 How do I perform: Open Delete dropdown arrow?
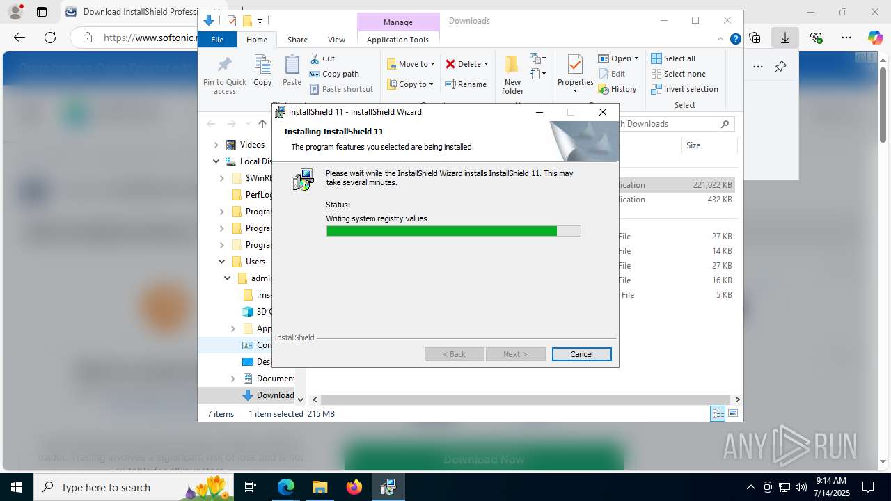click(x=486, y=64)
